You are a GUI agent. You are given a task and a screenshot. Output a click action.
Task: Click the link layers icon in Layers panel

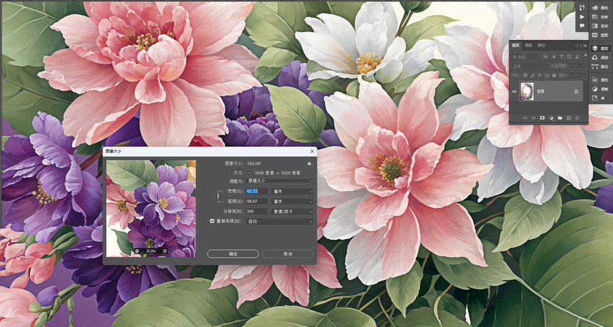click(x=524, y=118)
